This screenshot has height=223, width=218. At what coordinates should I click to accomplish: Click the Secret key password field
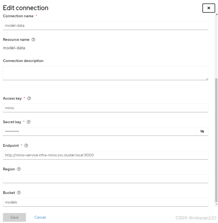pyautogui.click(x=99, y=131)
